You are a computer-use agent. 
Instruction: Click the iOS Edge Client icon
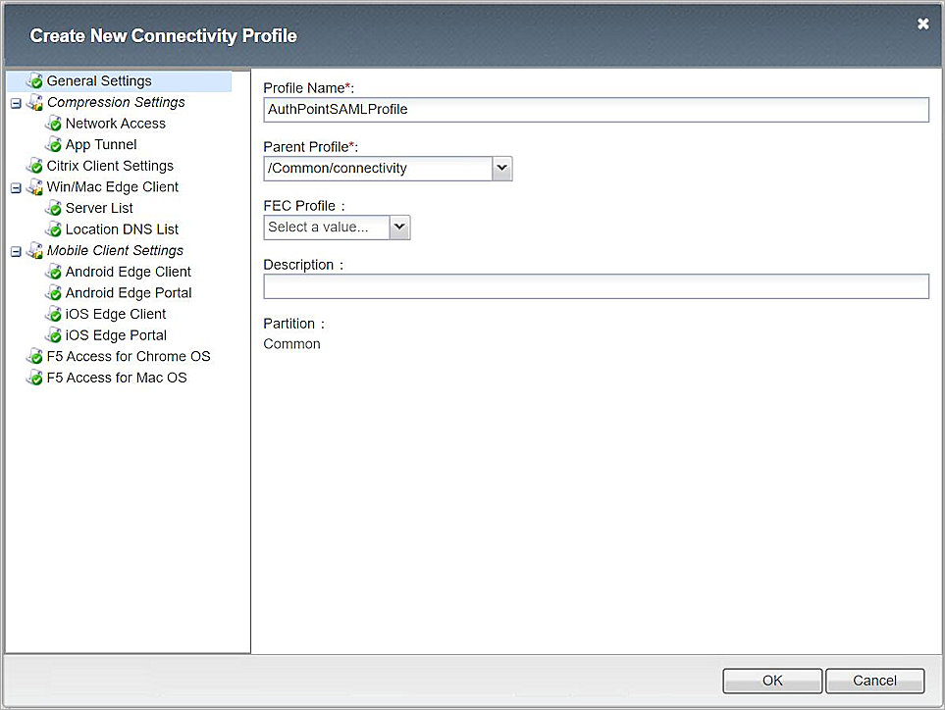tap(53, 314)
